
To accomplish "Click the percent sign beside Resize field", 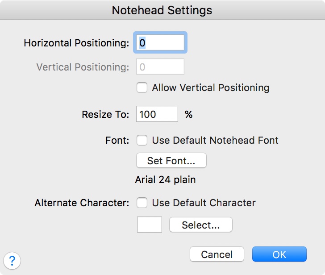I will pos(189,114).
